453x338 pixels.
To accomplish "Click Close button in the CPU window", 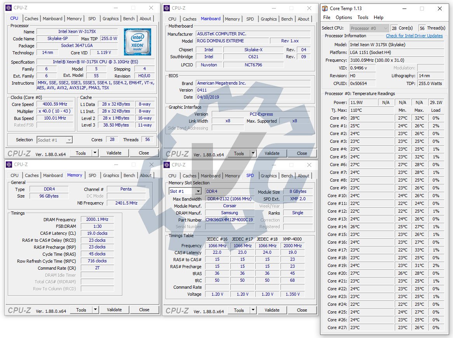I will [x=144, y=153].
